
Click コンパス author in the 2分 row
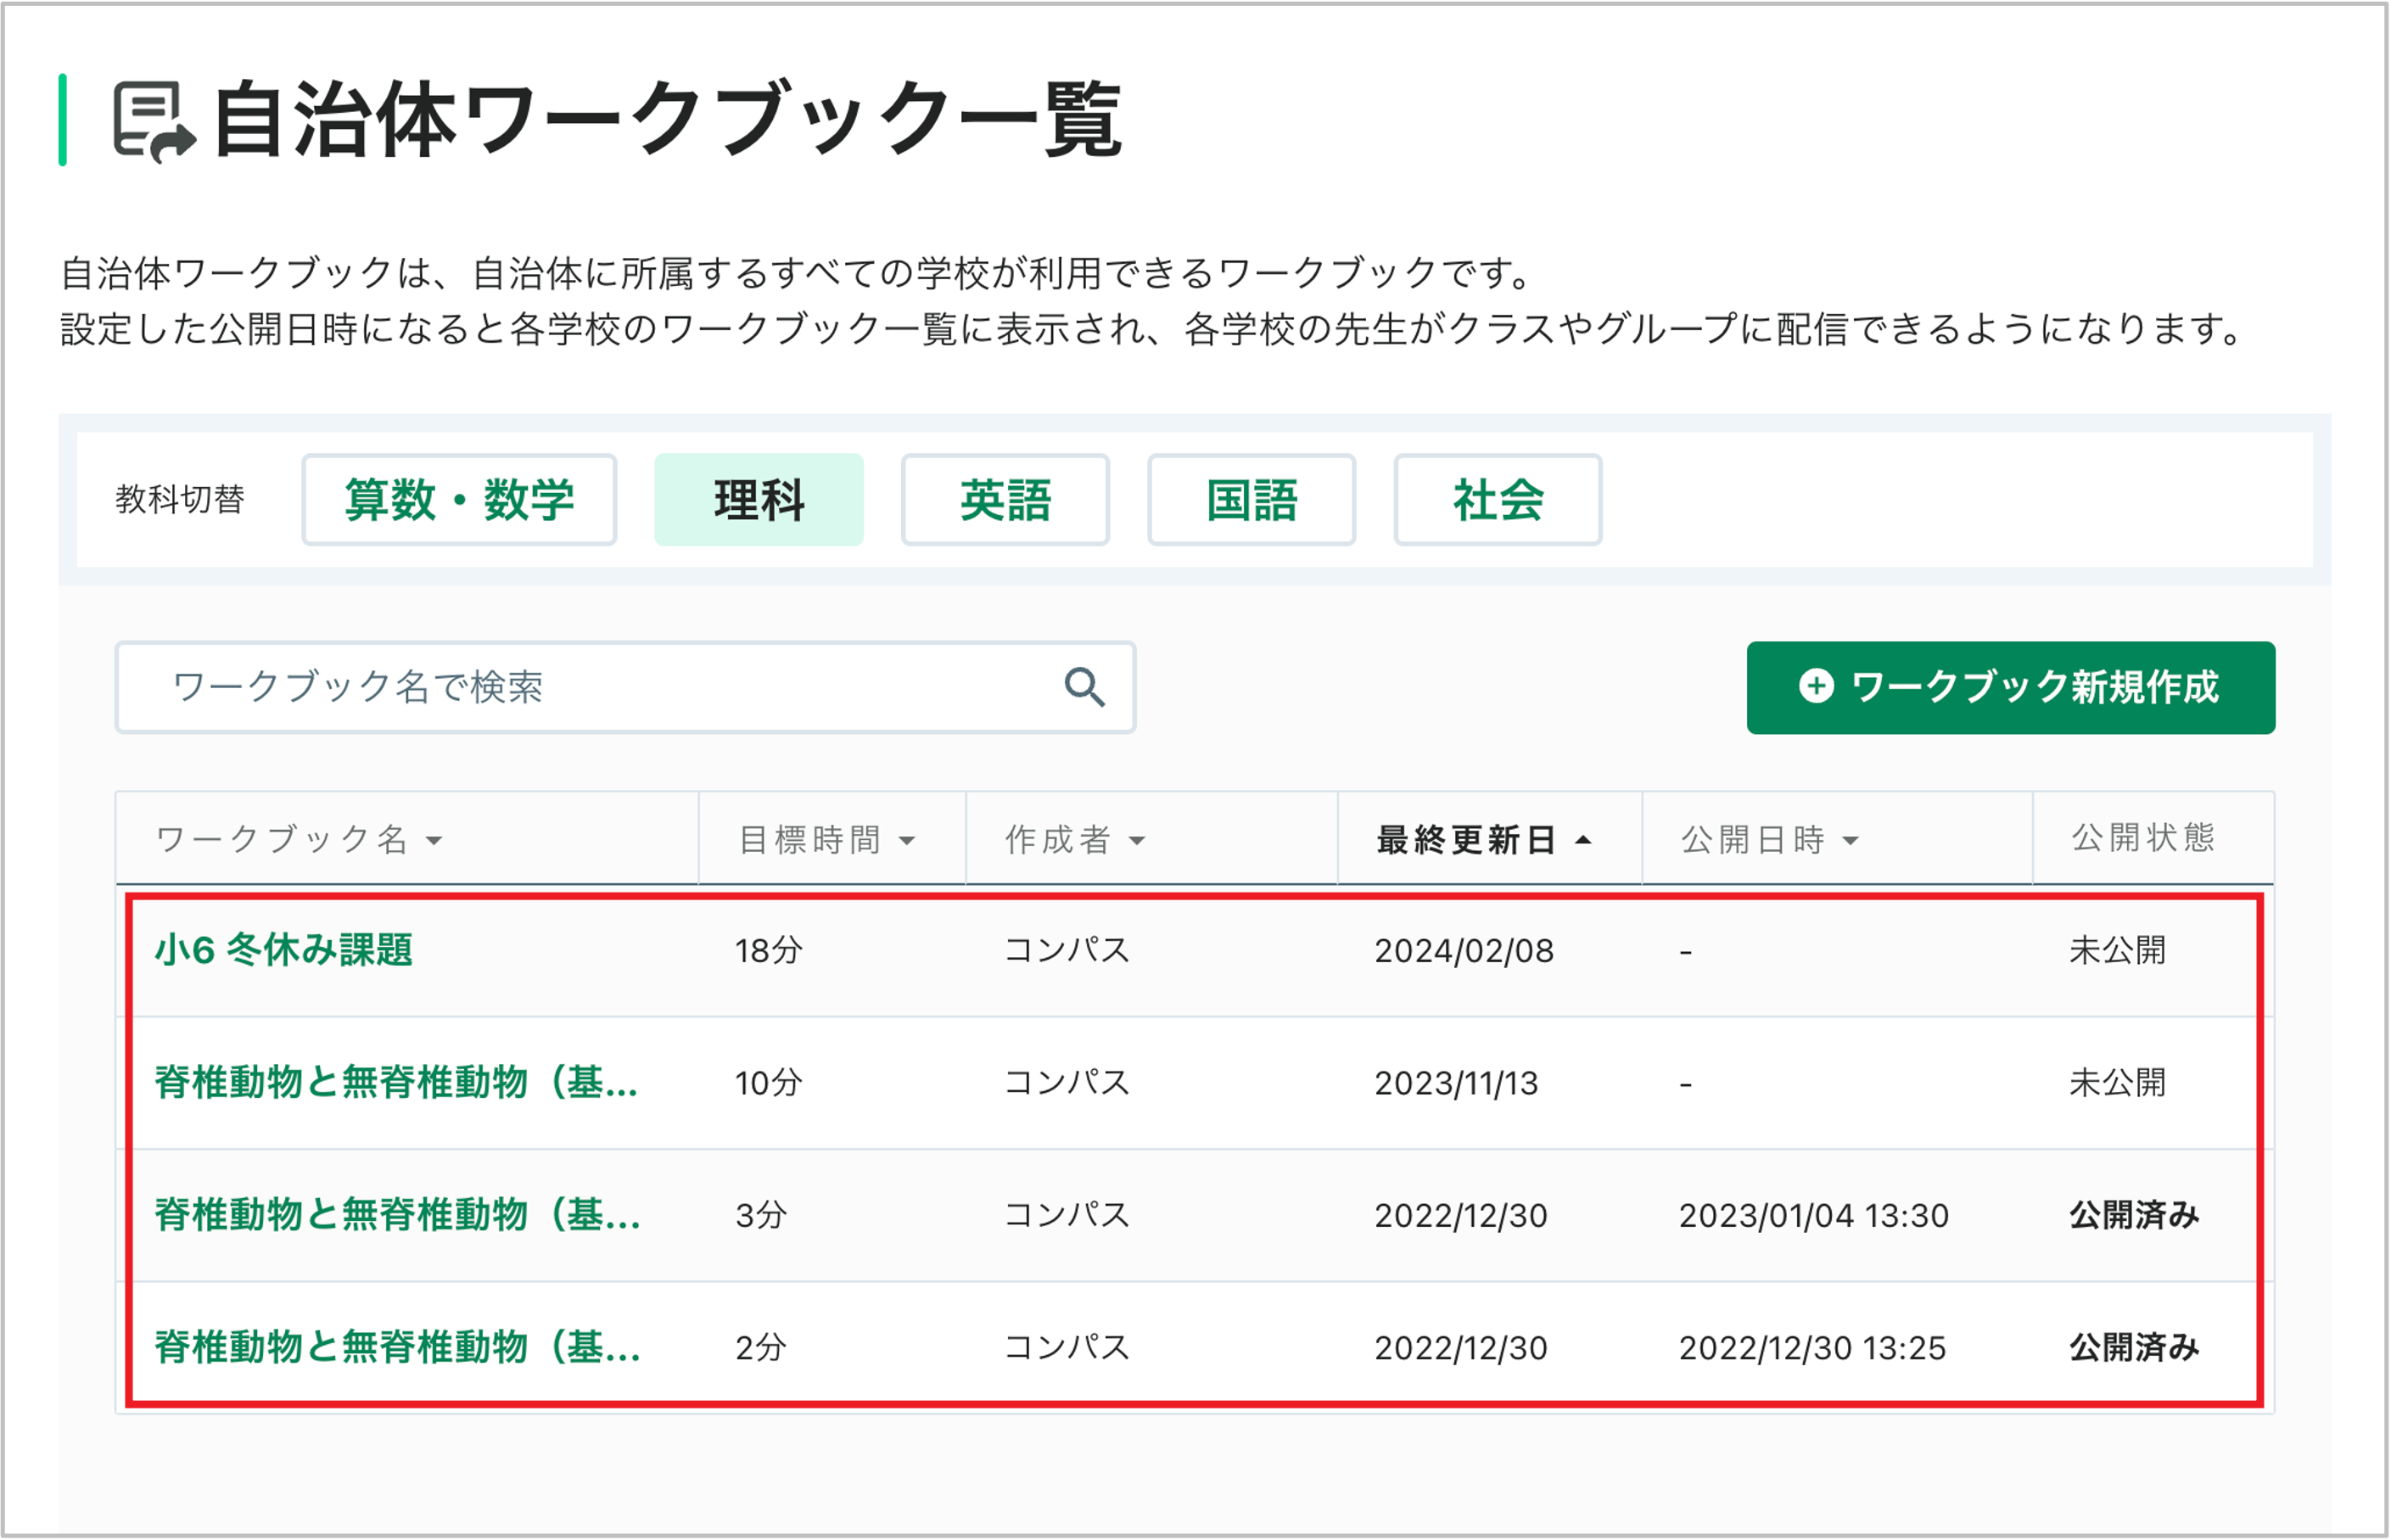click(x=1066, y=1348)
